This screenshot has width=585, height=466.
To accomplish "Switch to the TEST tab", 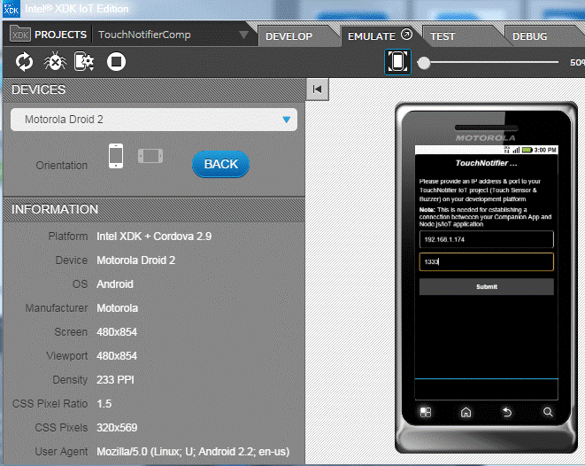I will click(443, 36).
